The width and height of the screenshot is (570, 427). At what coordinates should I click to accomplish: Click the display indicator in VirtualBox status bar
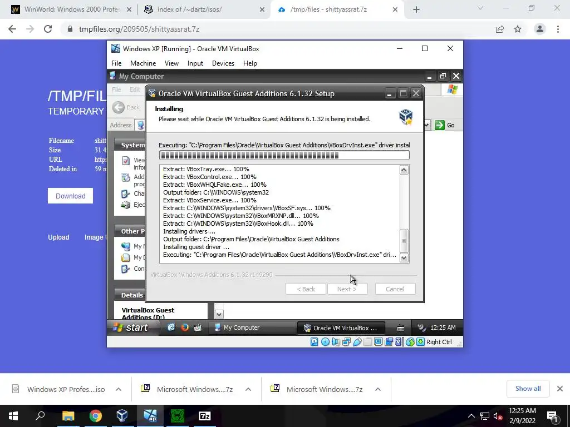378,342
